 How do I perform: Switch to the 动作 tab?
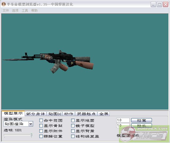click(69, 114)
